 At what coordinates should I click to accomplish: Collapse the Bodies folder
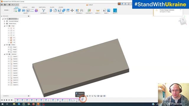(x=5, y=45)
